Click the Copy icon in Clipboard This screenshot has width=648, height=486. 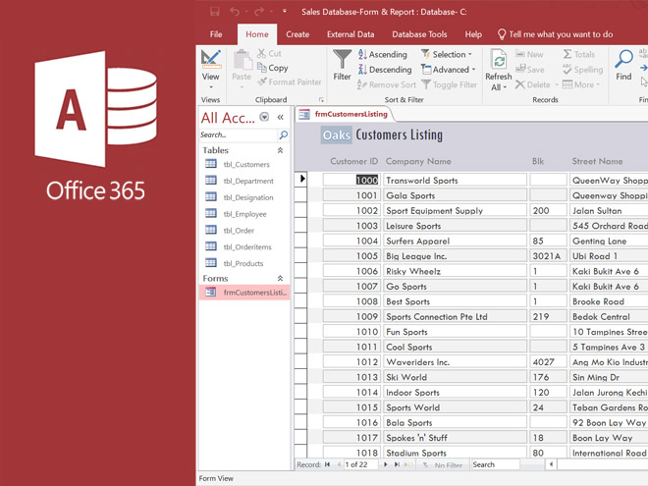273,69
